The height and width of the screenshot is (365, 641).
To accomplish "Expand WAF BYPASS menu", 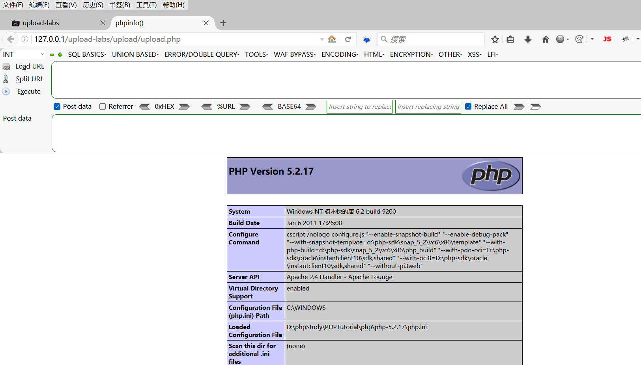I will [295, 54].
